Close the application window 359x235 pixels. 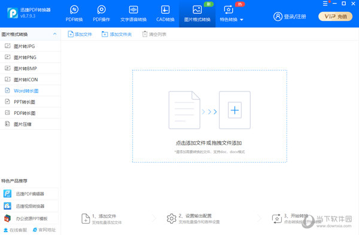tap(353, 4)
